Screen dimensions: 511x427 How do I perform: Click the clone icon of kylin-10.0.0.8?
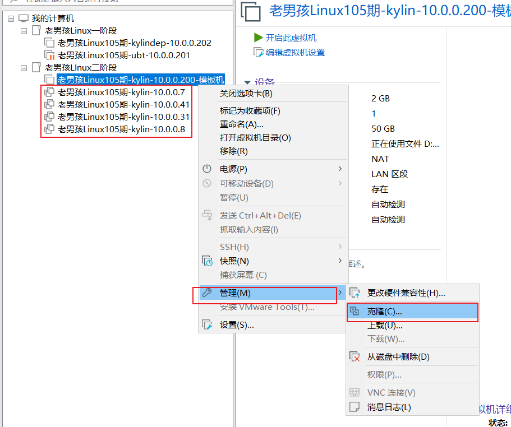(x=49, y=129)
